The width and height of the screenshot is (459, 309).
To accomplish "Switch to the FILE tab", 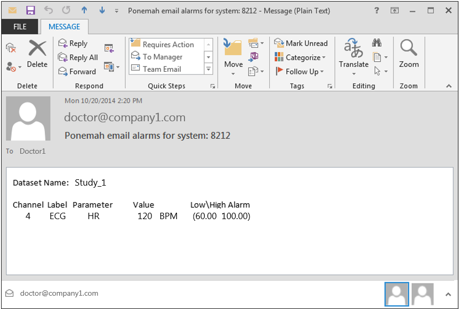I will coord(20,27).
